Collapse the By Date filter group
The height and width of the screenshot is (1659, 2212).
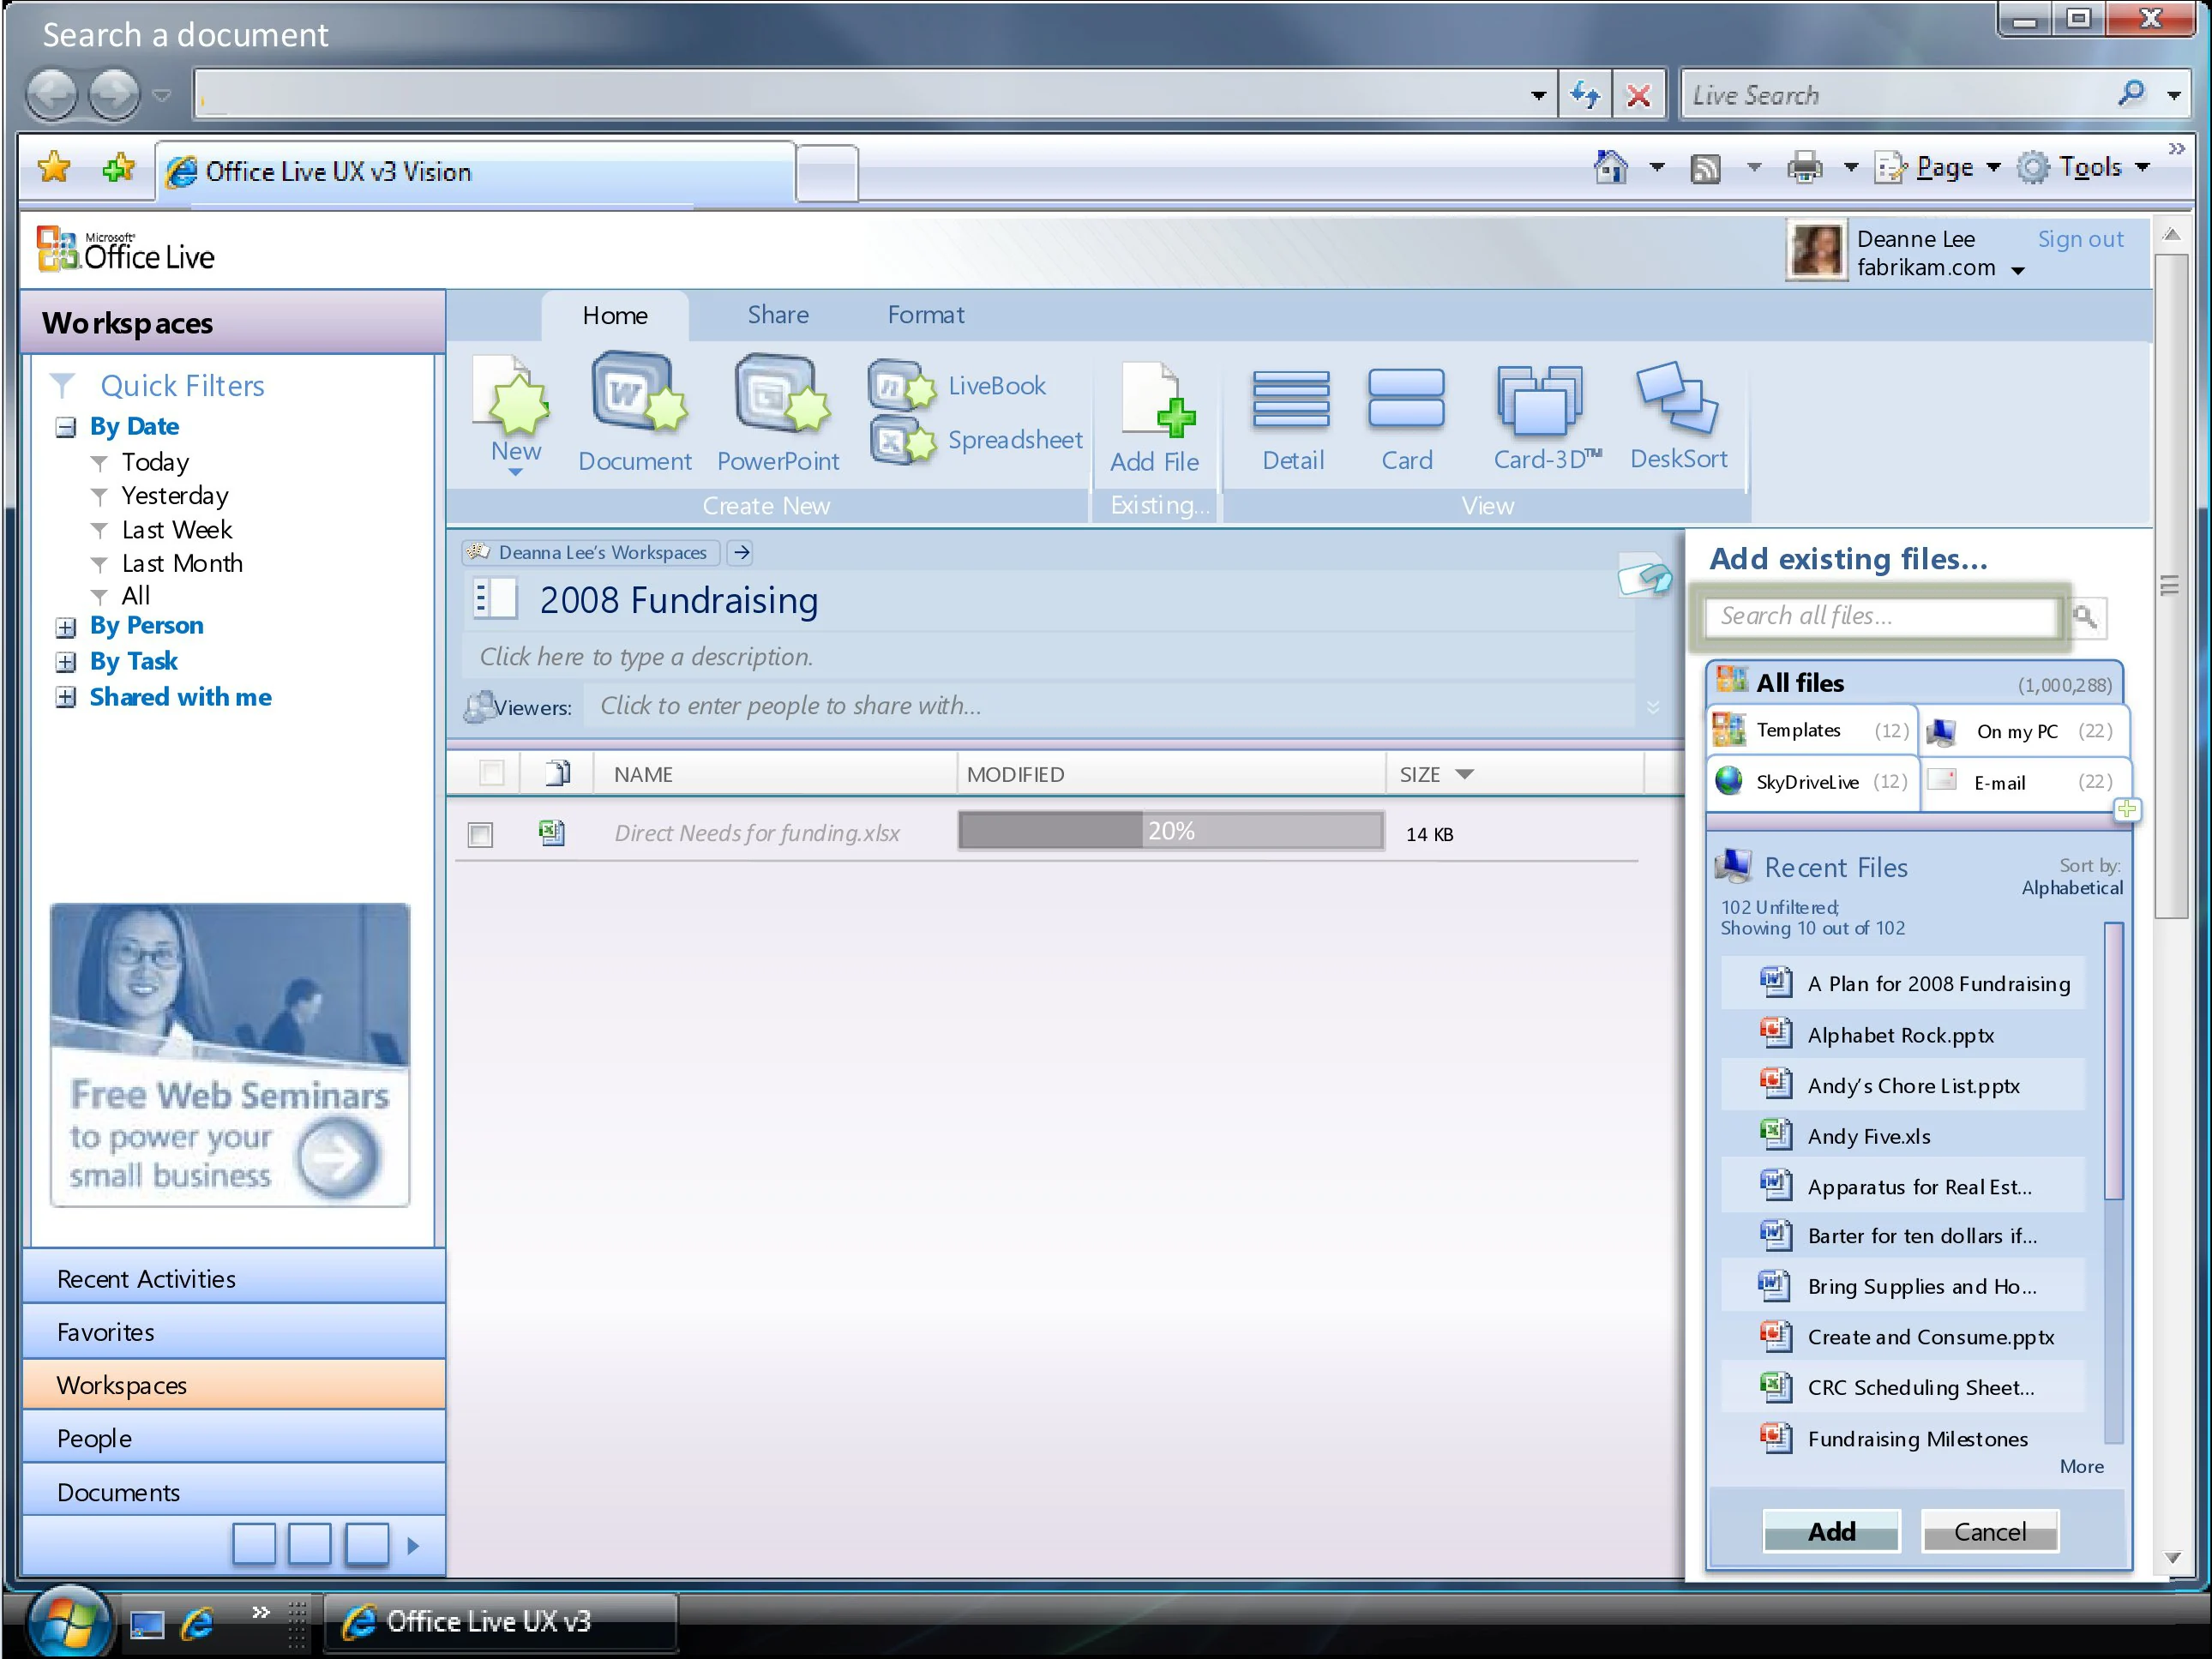click(x=65, y=427)
